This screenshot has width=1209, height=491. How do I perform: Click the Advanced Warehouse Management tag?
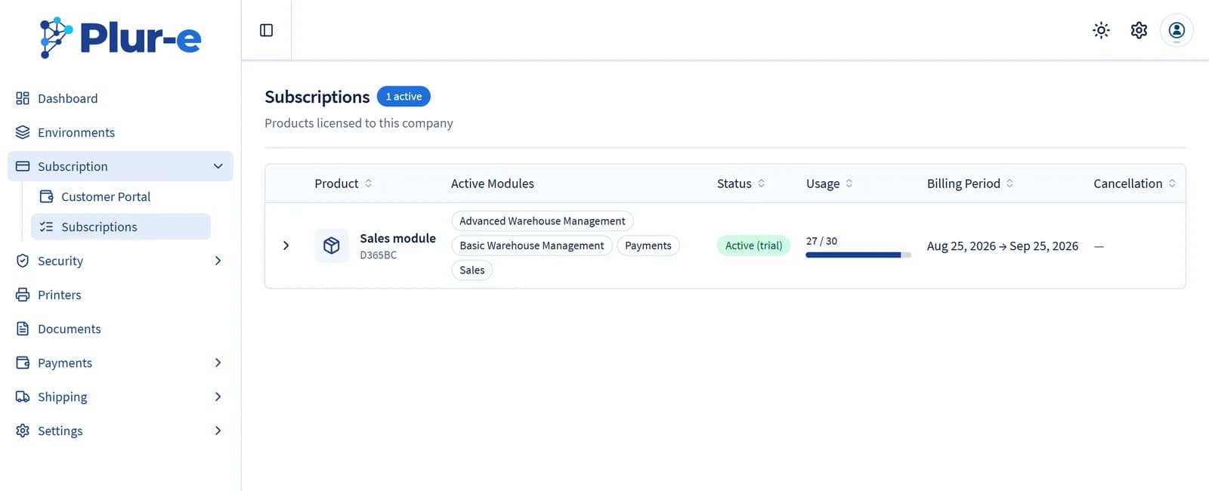point(543,221)
